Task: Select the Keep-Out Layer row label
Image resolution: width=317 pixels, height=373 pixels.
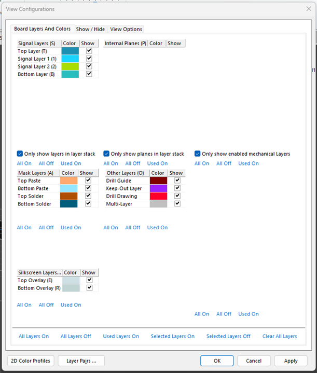Action: click(x=124, y=188)
